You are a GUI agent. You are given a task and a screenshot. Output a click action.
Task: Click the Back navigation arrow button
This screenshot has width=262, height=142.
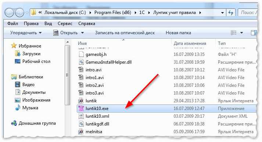click(9, 13)
